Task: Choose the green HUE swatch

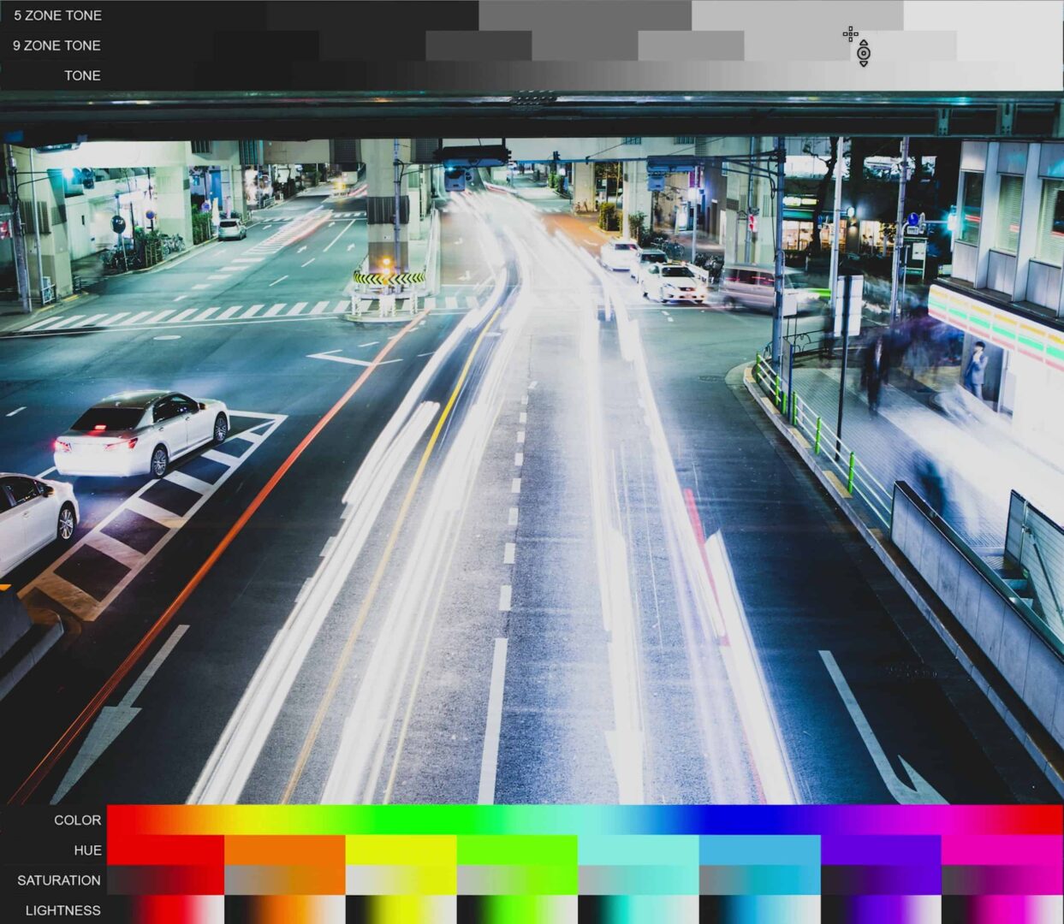Action: (517, 850)
